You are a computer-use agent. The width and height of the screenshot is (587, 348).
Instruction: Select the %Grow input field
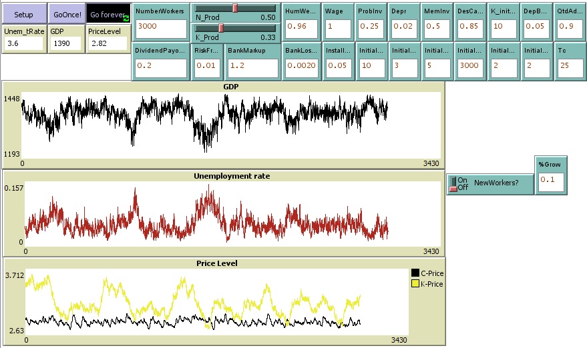pyautogui.click(x=551, y=181)
